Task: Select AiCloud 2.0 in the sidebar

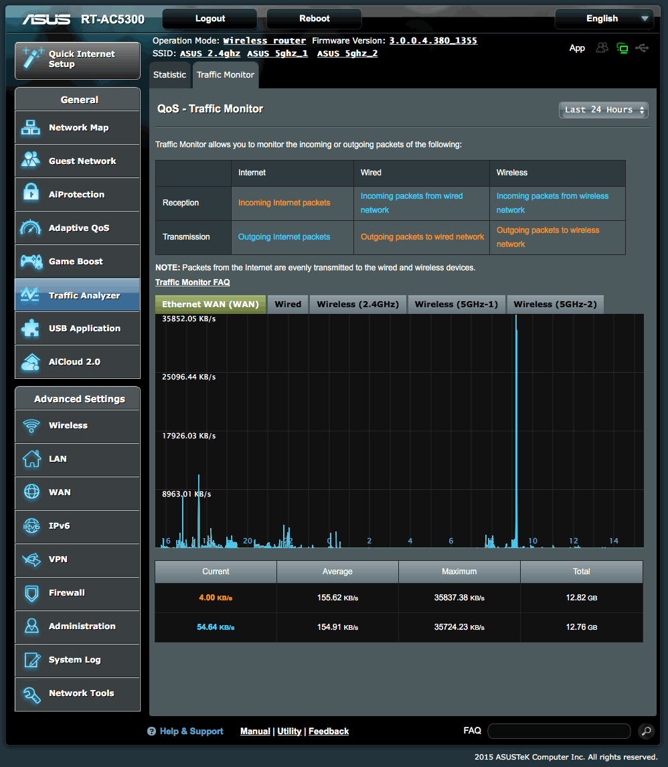Action: coord(76,361)
